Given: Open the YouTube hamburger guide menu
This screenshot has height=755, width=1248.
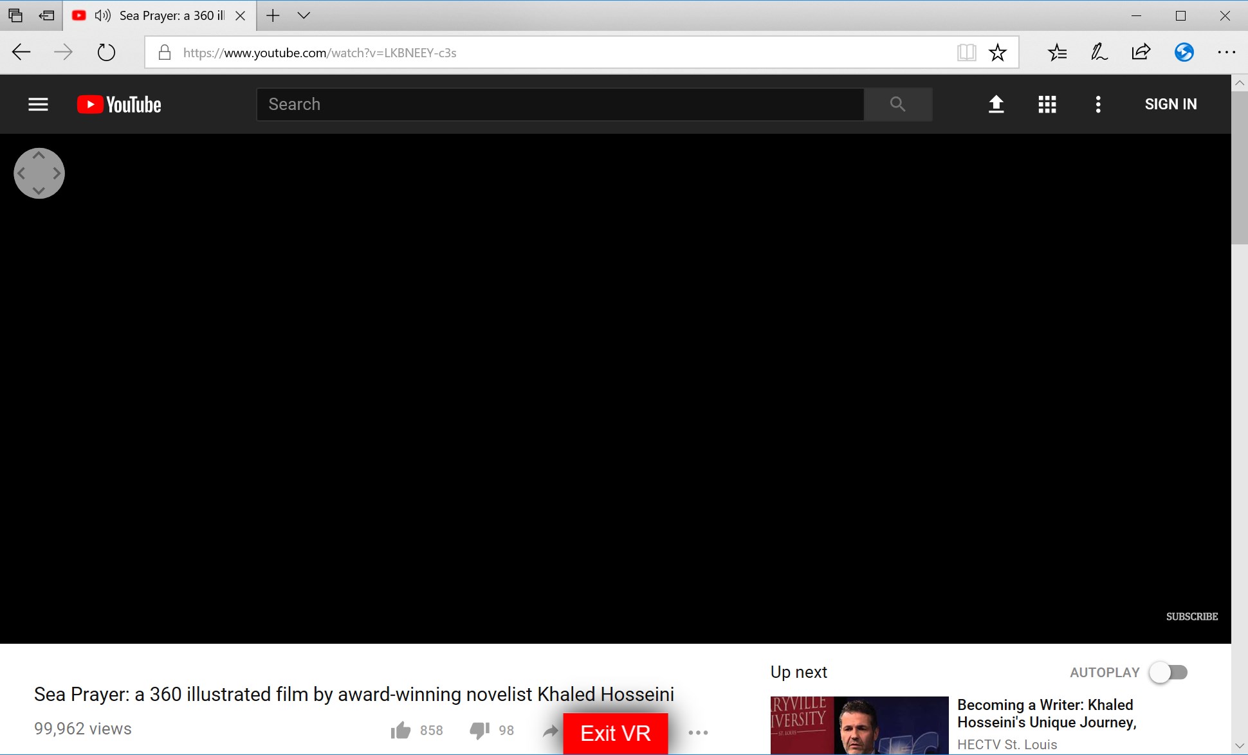Looking at the screenshot, I should coord(38,104).
